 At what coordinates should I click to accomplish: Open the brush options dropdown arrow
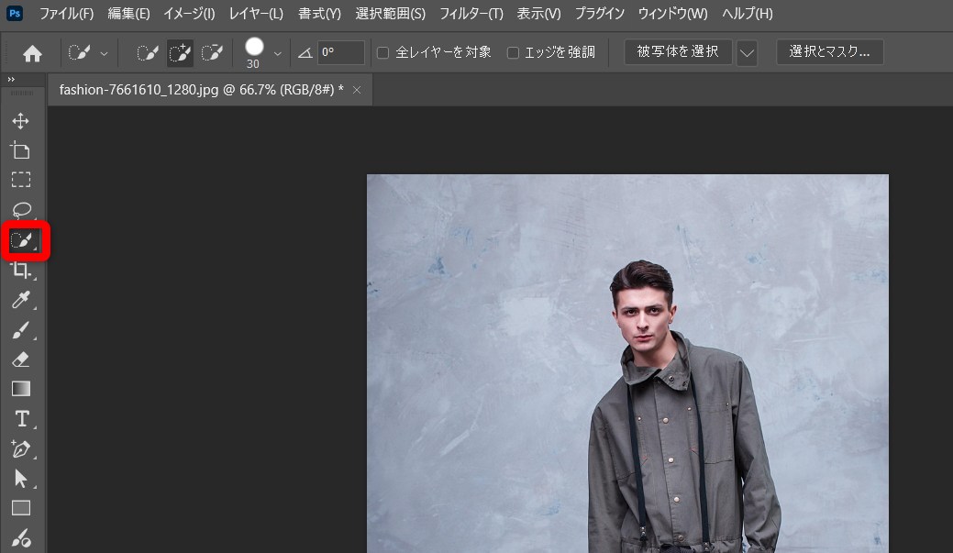pos(278,53)
